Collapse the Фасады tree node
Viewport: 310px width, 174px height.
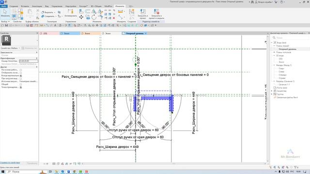[x=274, y=65]
